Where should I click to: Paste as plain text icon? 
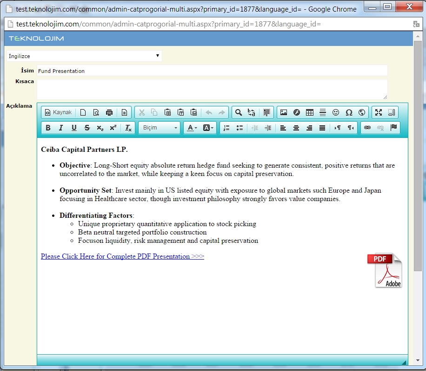180,112
